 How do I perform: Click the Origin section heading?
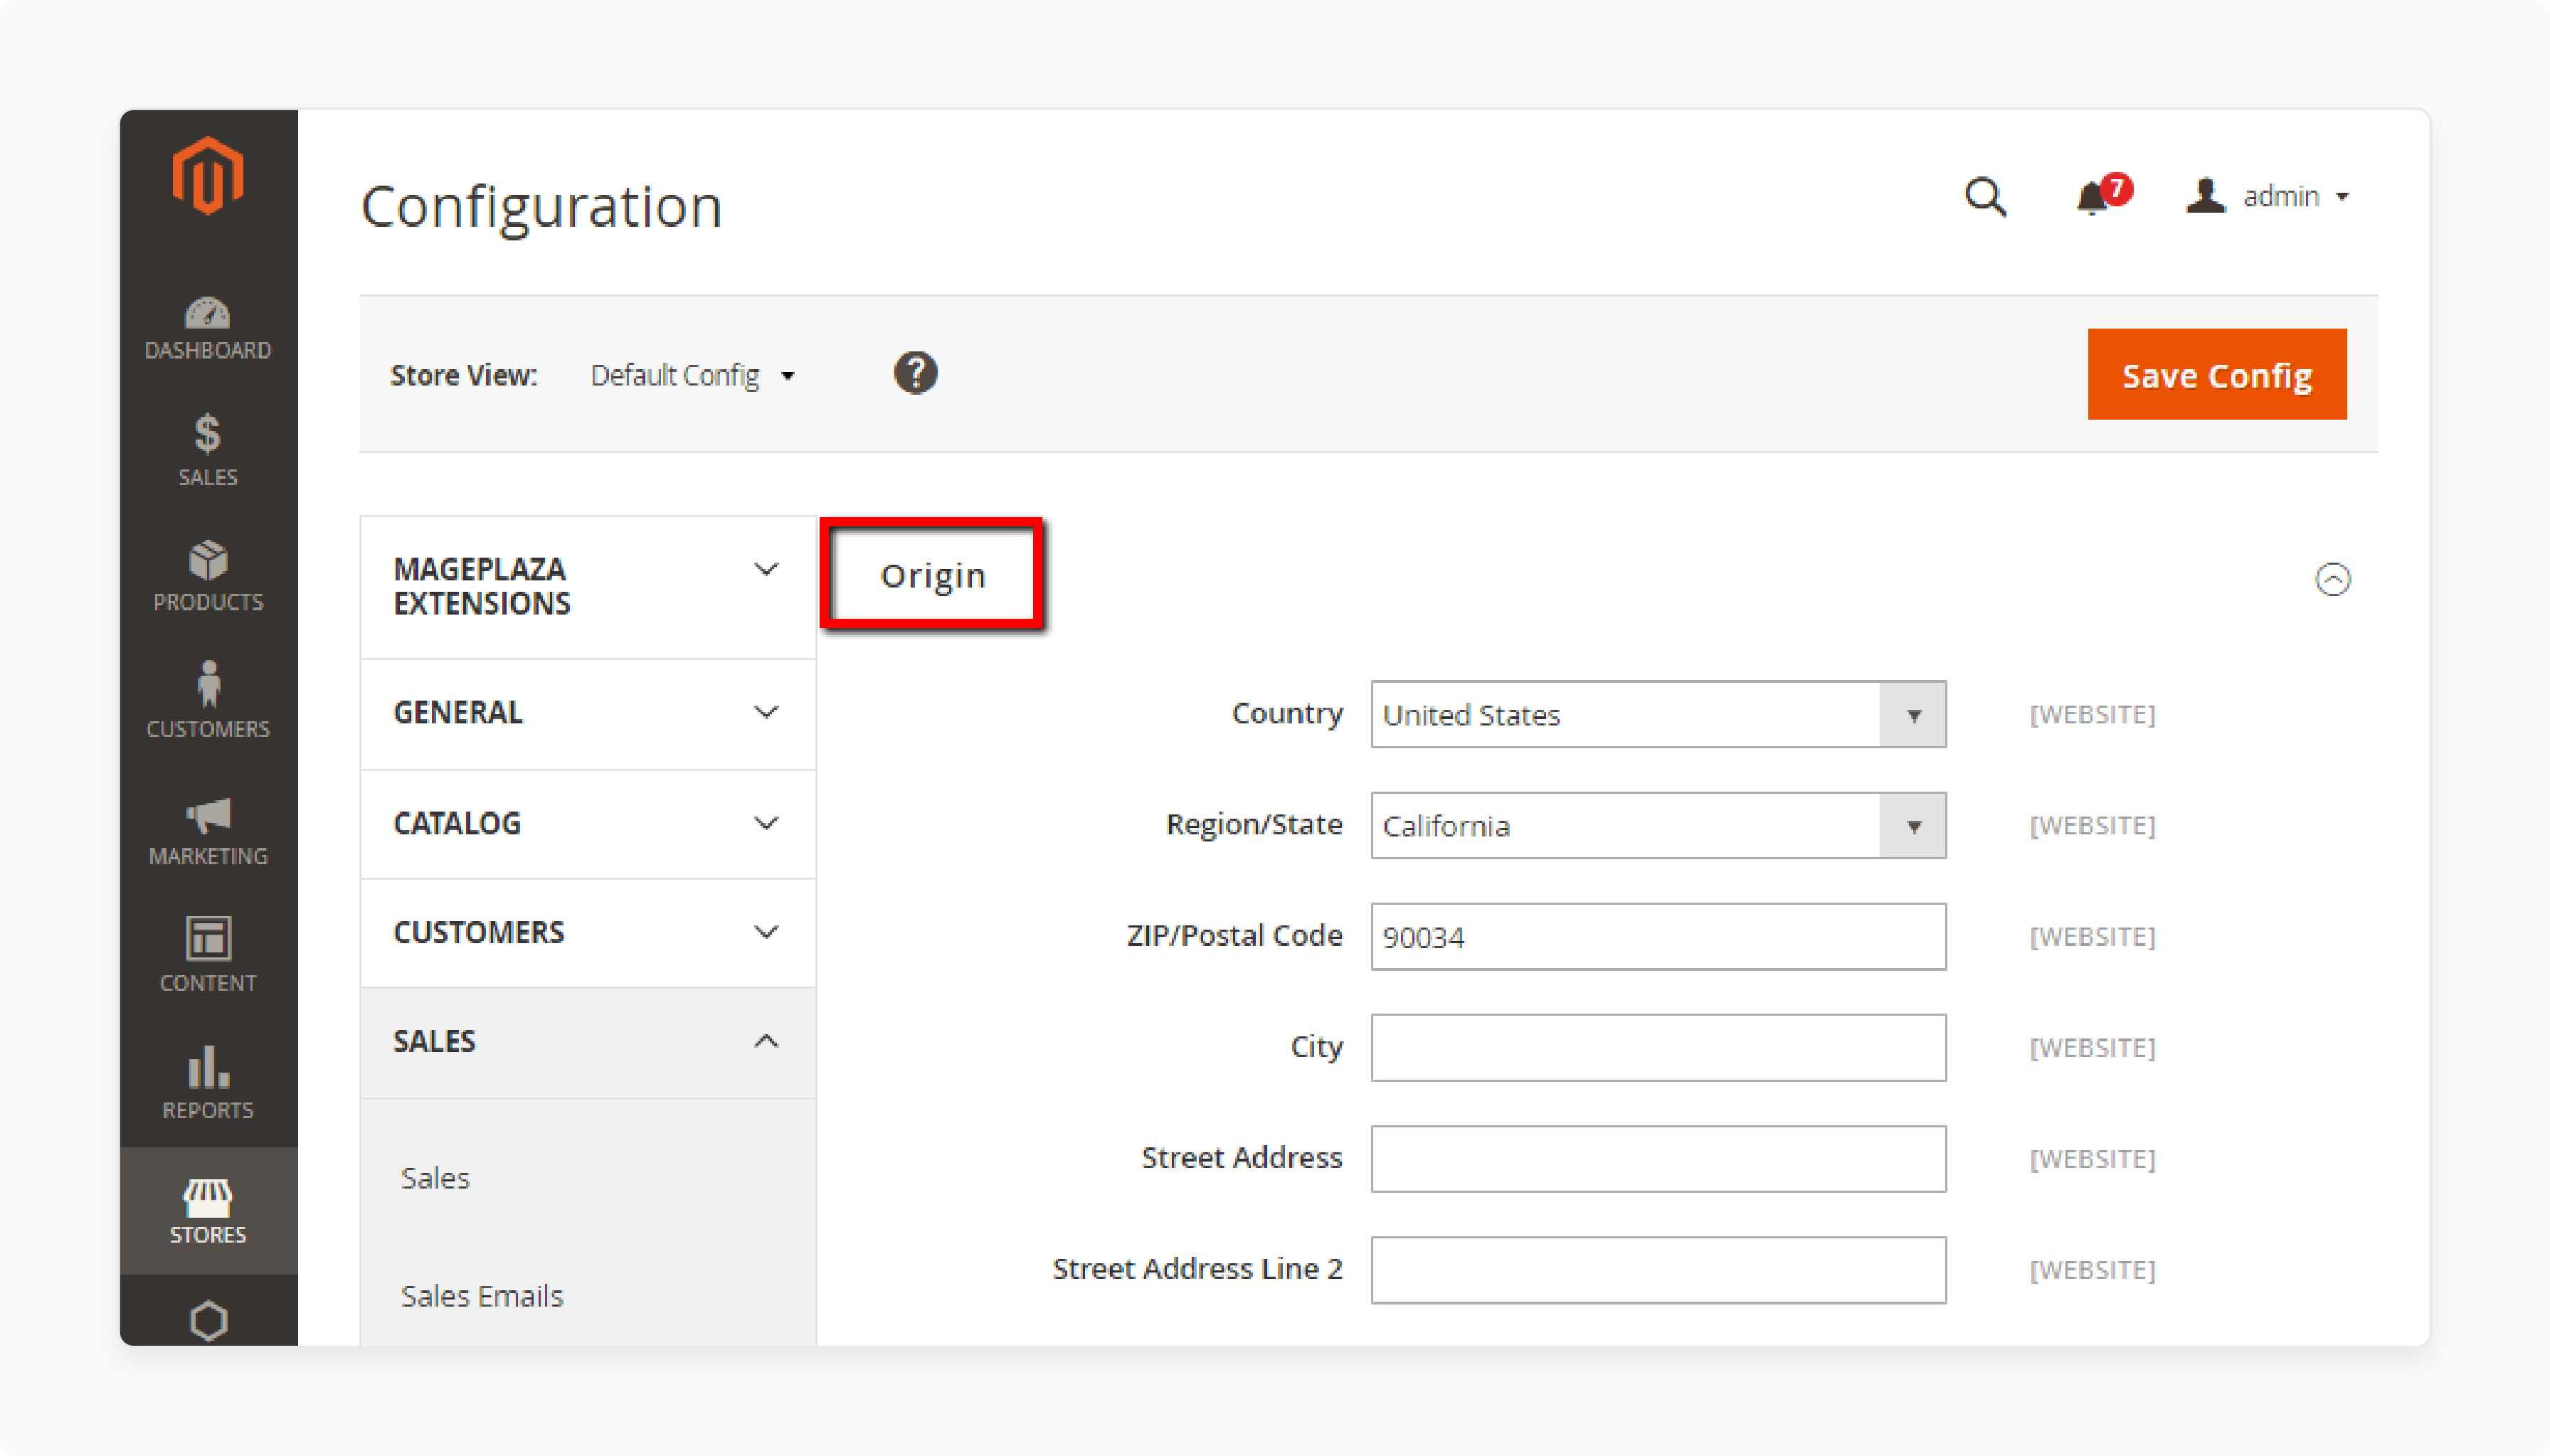[x=933, y=575]
